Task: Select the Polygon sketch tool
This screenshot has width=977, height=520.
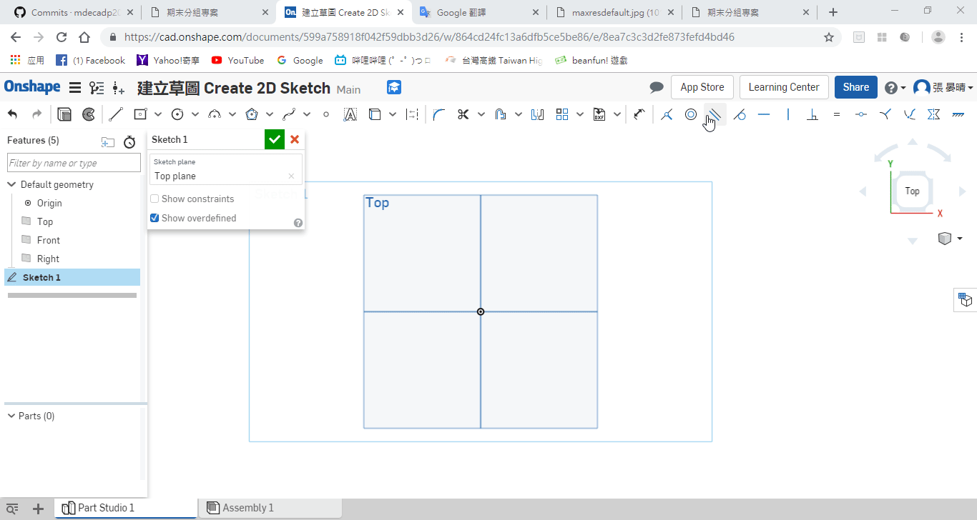Action: [x=252, y=114]
